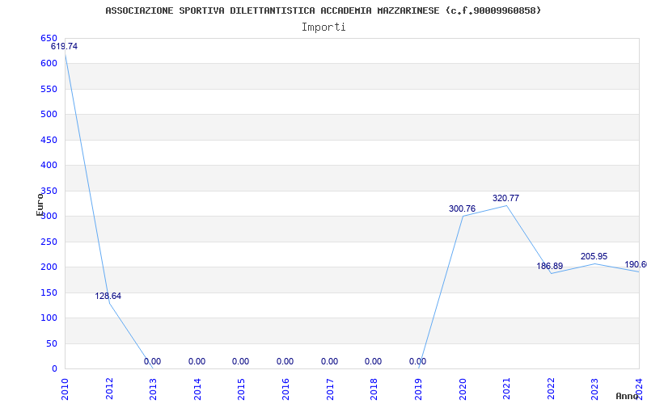The height and width of the screenshot is (404, 647).
Task: Click the 2022 year tick label
Action: (x=551, y=389)
